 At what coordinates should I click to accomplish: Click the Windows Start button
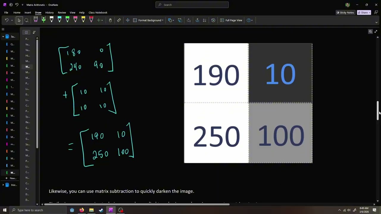4,210
